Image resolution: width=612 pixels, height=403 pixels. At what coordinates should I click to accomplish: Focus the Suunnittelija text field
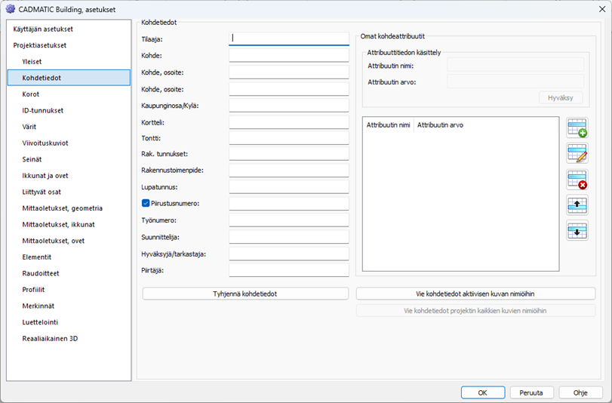[288, 237]
